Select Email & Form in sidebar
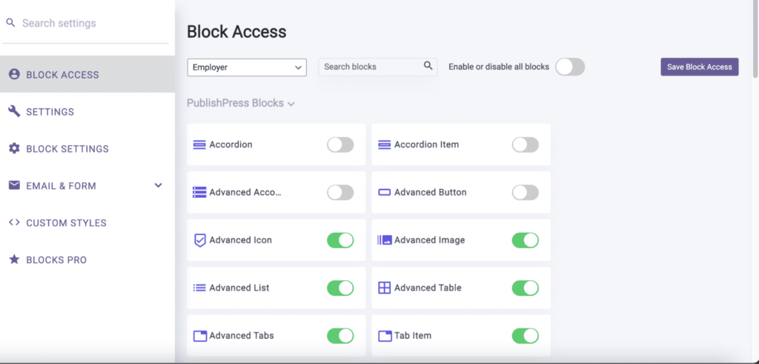Screen dimensions: 759x364 pos(87,185)
